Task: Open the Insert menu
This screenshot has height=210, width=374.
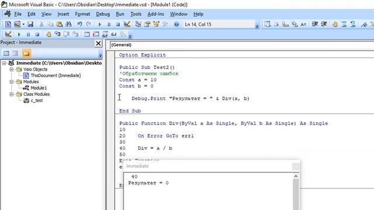Action: coord(63,14)
